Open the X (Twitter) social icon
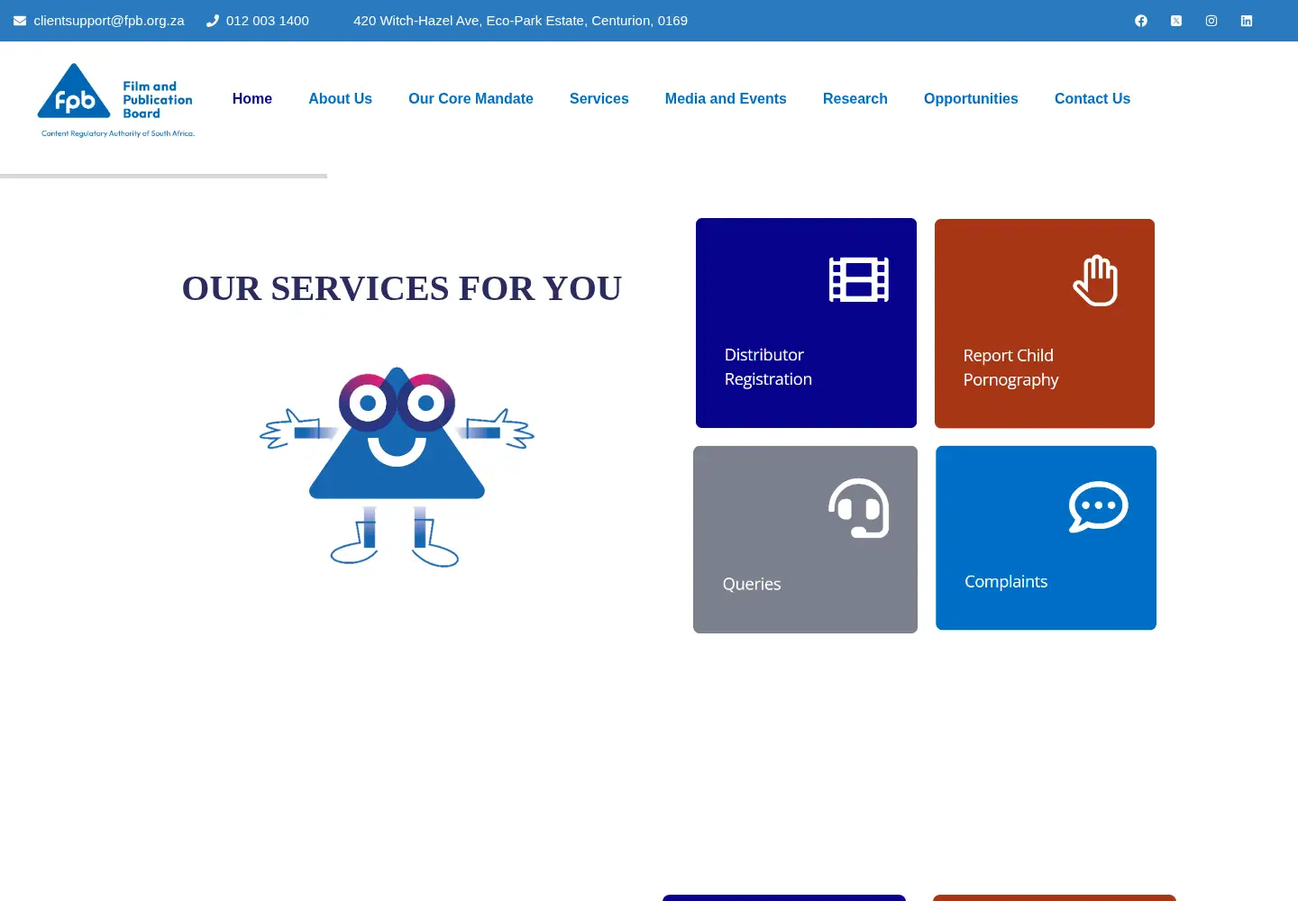 [1176, 21]
